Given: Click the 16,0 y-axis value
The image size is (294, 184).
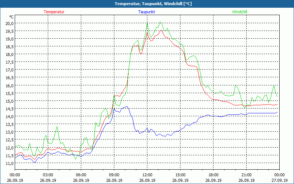Looking at the screenshot, I should click(x=9, y=86).
